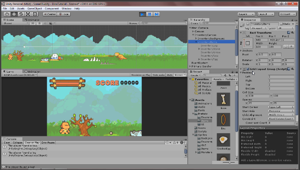Select the Rotate tool in the toolbar
This screenshot has width=300, height=170.
[x=21, y=14]
